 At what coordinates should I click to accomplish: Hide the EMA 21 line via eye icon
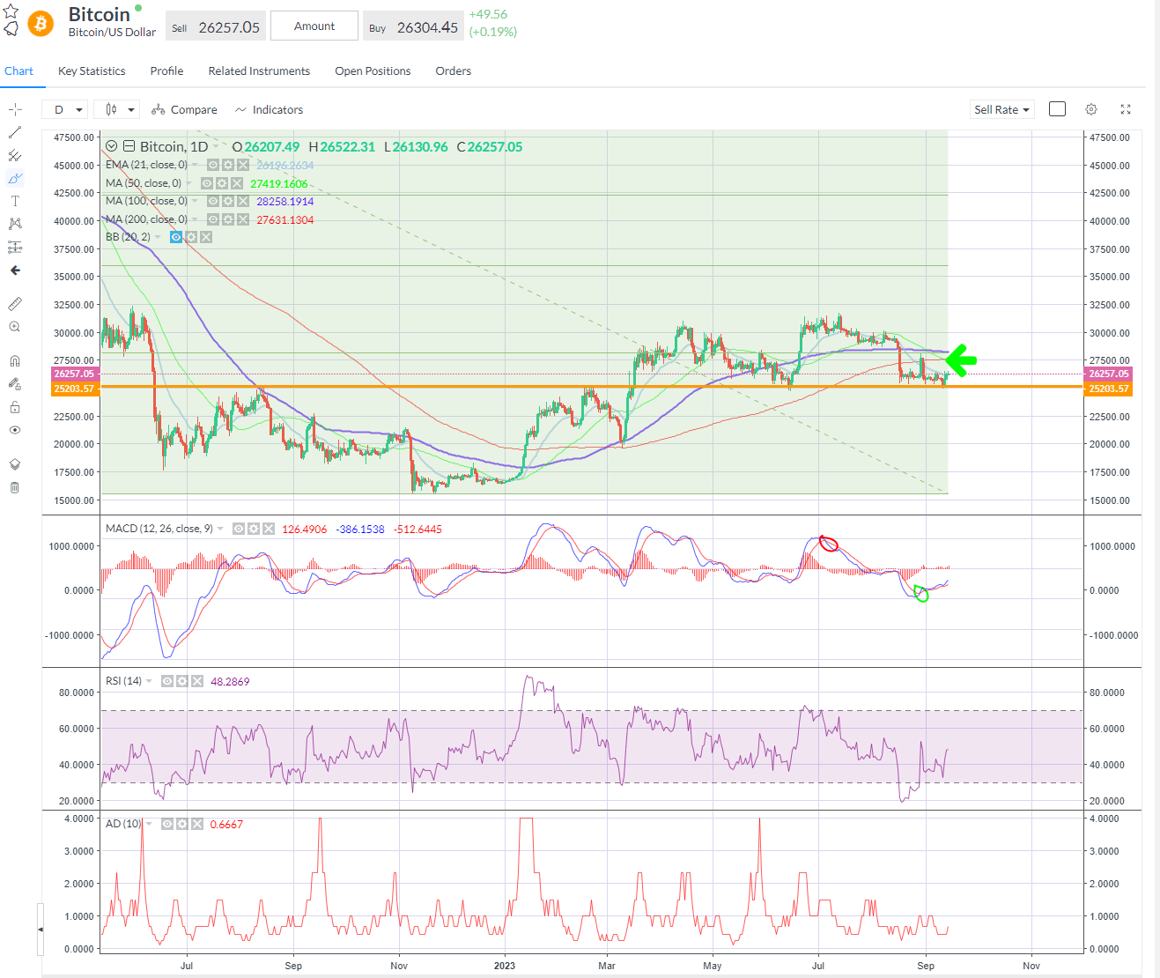tap(213, 165)
